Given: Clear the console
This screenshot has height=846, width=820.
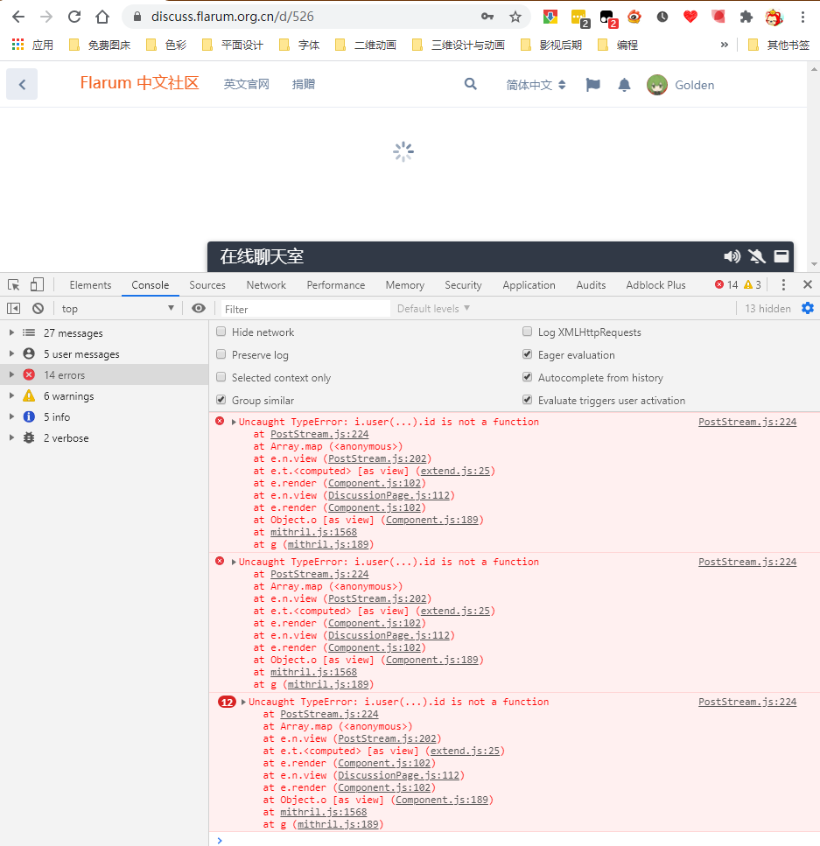Looking at the screenshot, I should [x=38, y=309].
